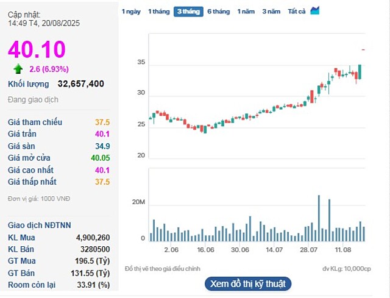Show the Tất cả full history
Image resolution: width=390 pixels, height=298 pixels.
[297, 12]
